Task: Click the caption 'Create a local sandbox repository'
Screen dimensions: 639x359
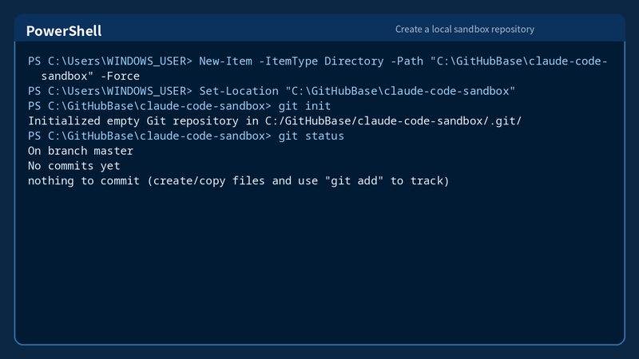Action: pos(465,30)
